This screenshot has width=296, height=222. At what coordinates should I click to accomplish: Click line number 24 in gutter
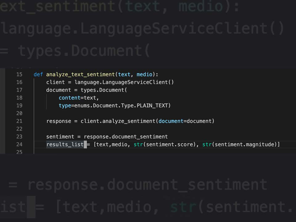pos(19,144)
